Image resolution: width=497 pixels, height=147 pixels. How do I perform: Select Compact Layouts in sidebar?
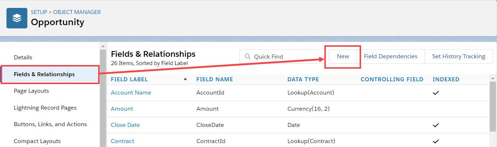point(37,141)
